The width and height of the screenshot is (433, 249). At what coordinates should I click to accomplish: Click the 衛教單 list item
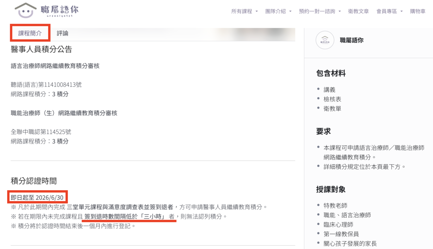332,108
